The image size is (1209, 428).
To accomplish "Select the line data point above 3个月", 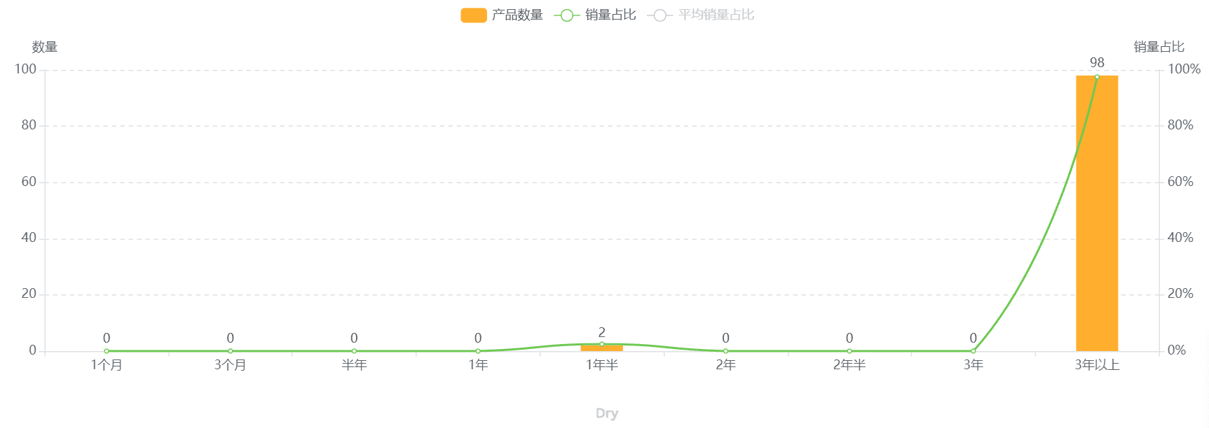I will tap(230, 351).
